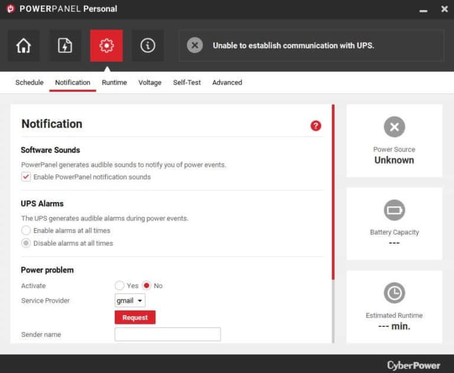The image size is (454, 373).
Task: Click into the Sender name field
Action: pos(168,334)
